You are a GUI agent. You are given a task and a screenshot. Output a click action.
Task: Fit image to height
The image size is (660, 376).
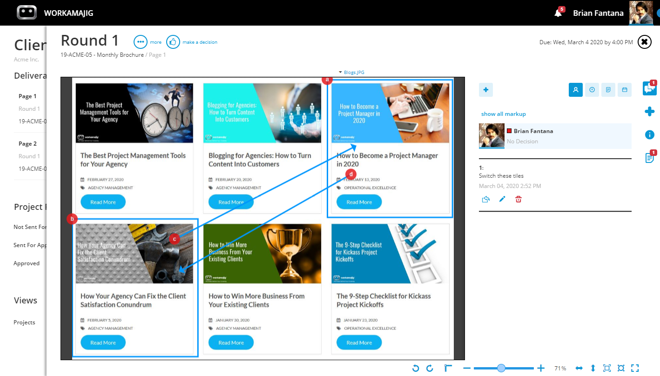click(593, 368)
